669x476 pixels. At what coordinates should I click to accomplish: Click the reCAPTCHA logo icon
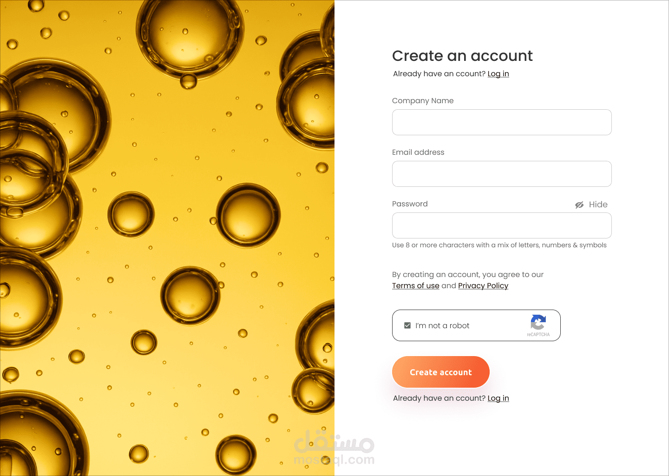(538, 322)
